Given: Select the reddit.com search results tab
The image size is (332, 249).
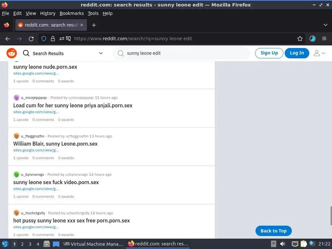Looking at the screenshot, I should tap(51, 25).
